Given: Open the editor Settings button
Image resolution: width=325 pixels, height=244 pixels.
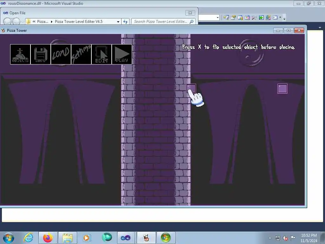Looking at the screenshot, I should coord(81,54).
